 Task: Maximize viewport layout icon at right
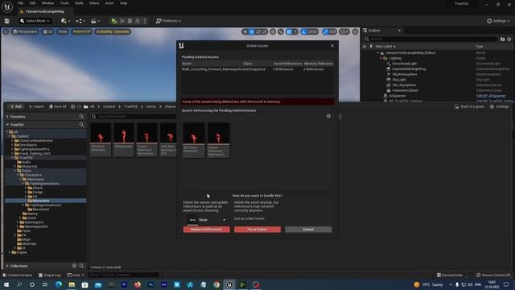point(355,31)
